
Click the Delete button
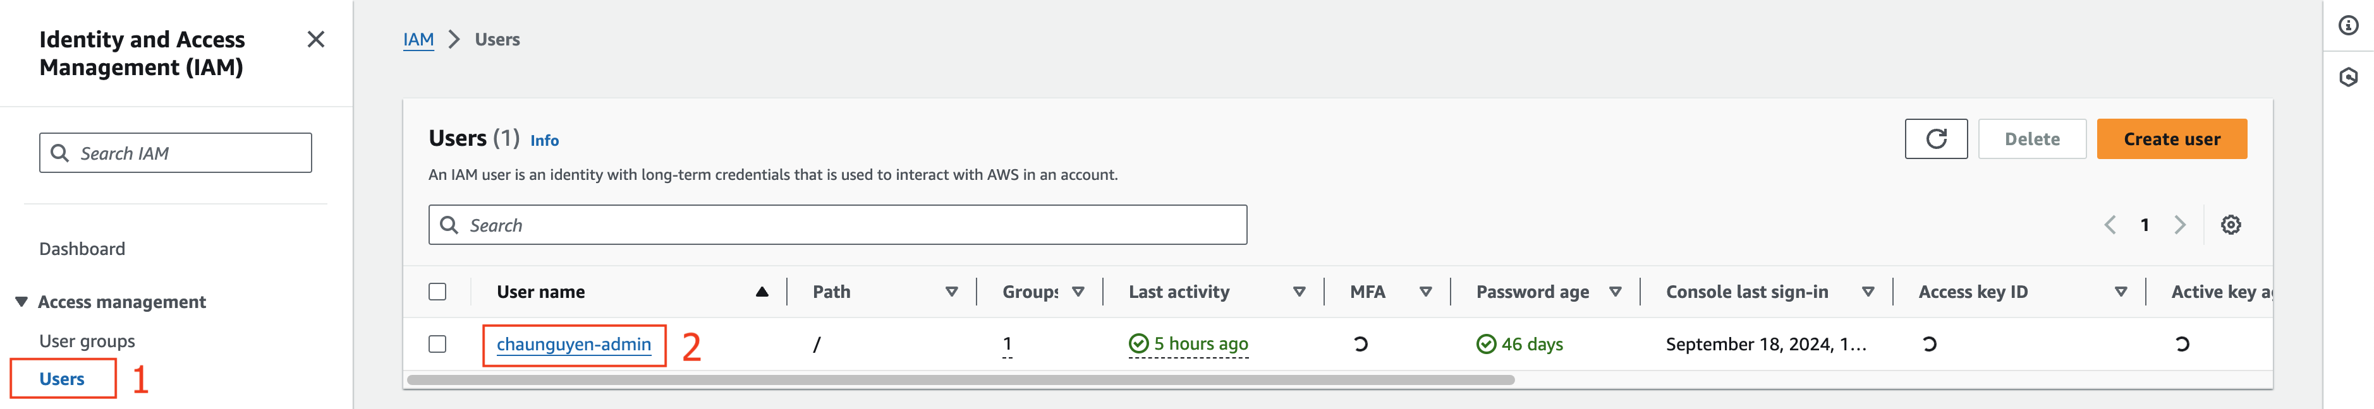coord(2032,139)
